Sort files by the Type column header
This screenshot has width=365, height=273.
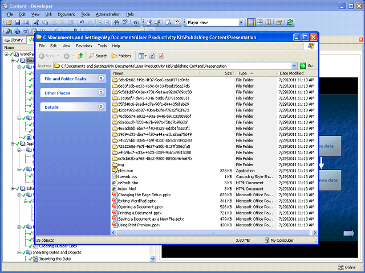[x=255, y=73]
